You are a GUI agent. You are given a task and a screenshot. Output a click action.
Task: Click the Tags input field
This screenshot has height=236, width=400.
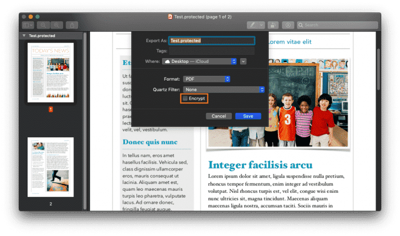(212, 51)
